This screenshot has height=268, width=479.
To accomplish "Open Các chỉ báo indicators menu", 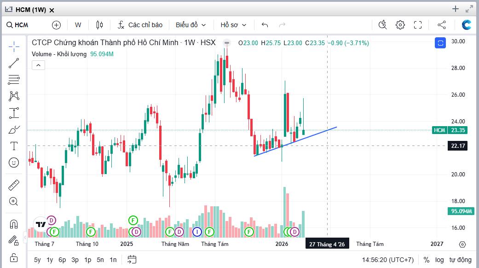I will [140, 25].
